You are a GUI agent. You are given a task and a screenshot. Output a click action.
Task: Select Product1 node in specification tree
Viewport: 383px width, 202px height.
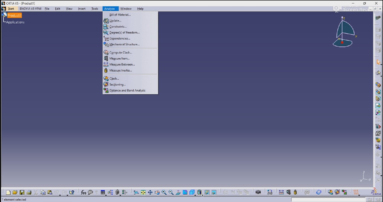14,15
